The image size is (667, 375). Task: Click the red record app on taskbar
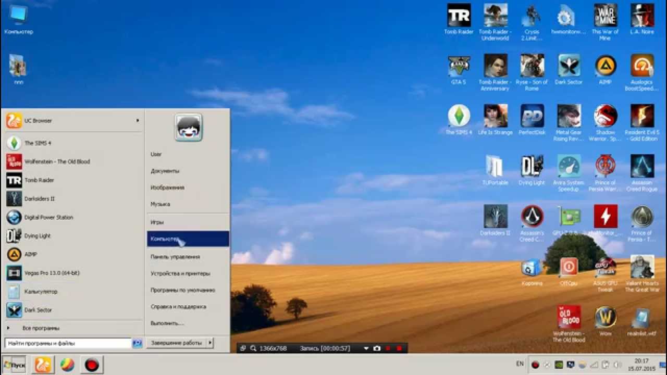[x=92, y=365]
